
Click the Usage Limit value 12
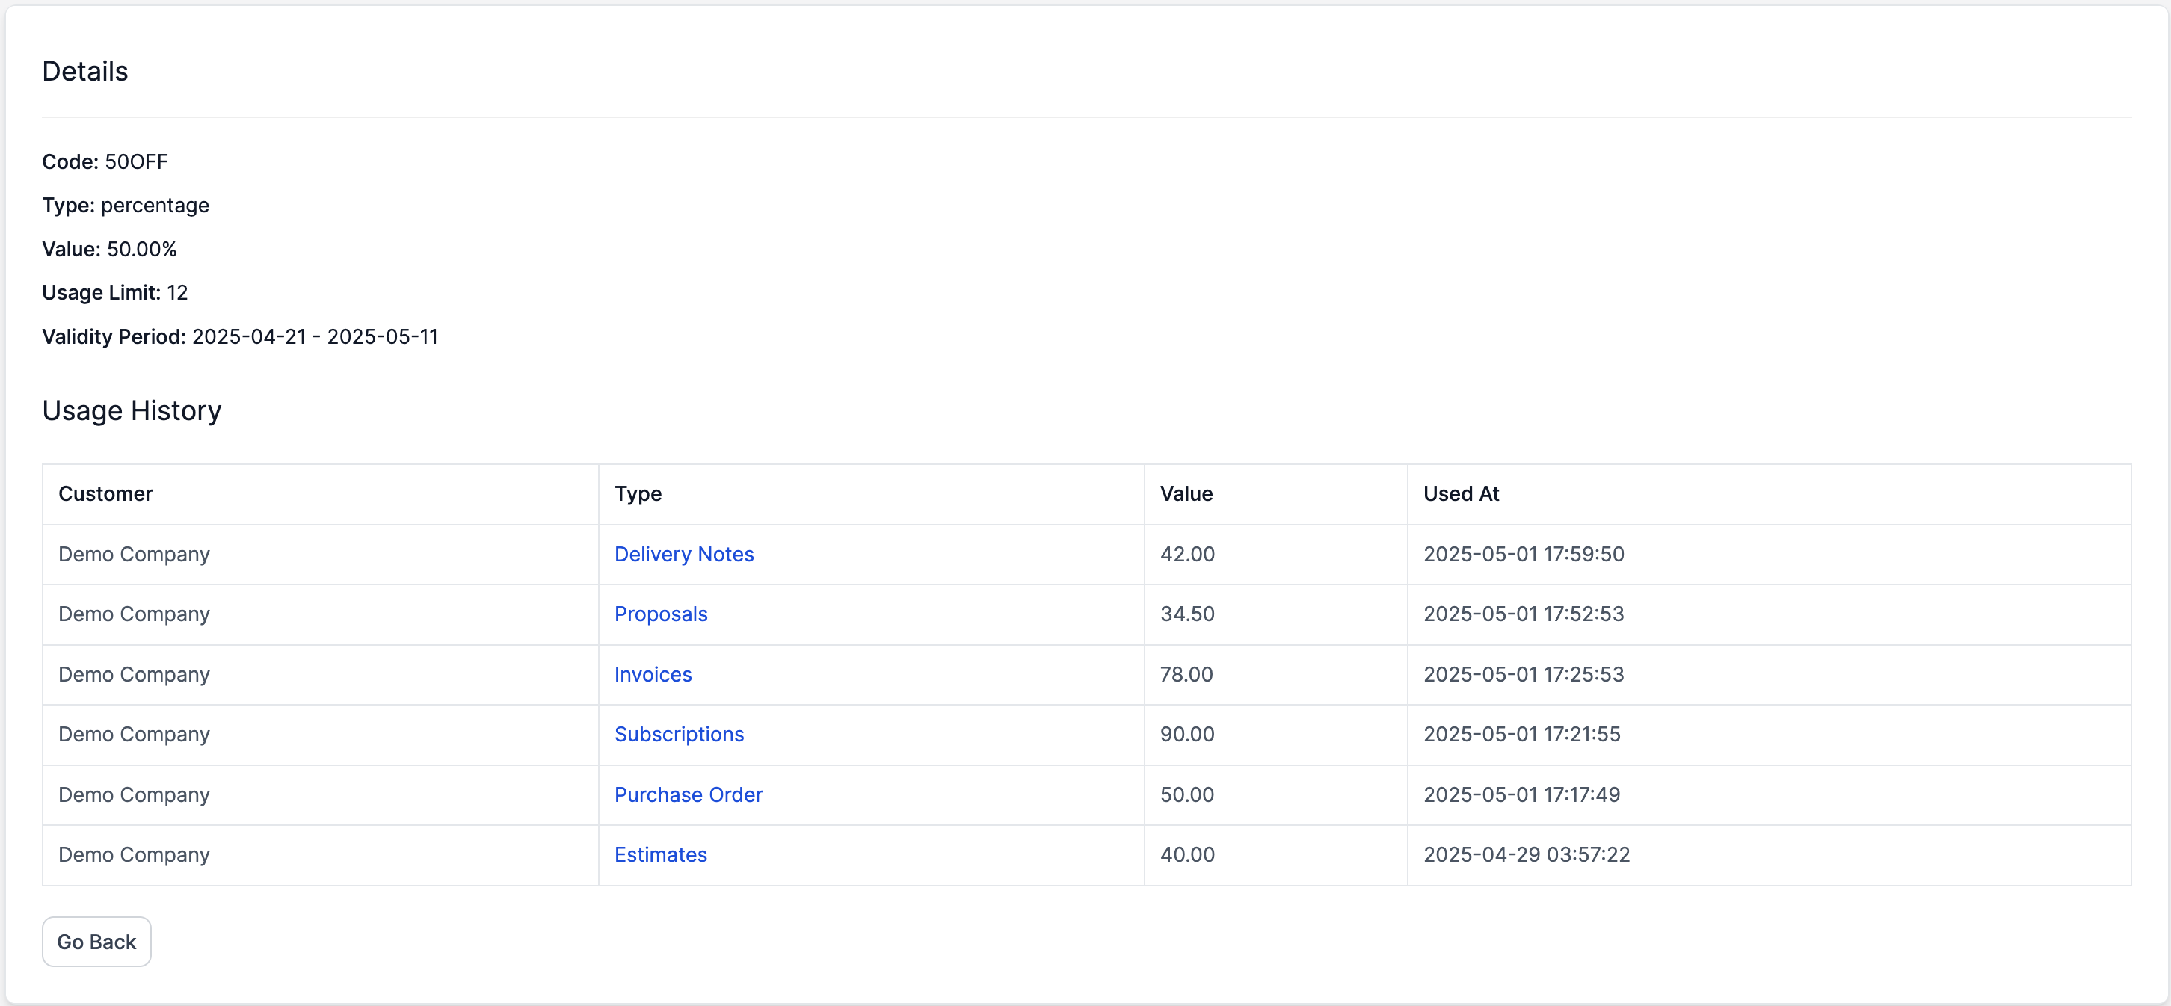point(177,292)
